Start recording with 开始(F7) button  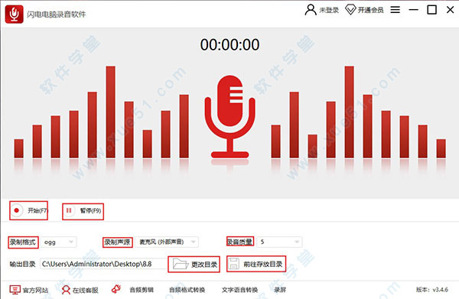point(29,210)
